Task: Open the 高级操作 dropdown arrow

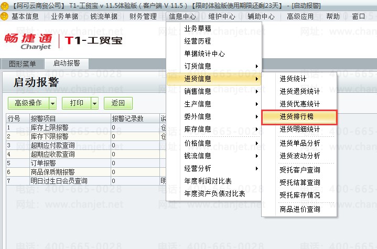Action: 52,103
